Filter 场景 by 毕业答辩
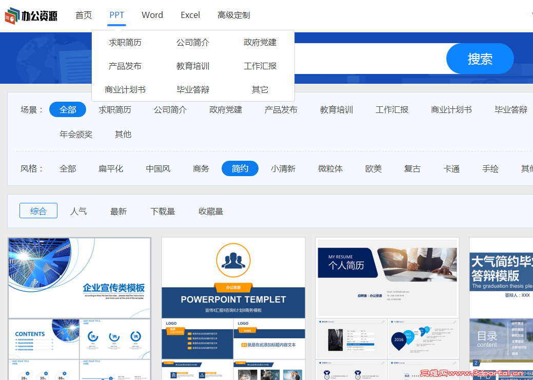The width and height of the screenshot is (533, 380). (x=511, y=109)
